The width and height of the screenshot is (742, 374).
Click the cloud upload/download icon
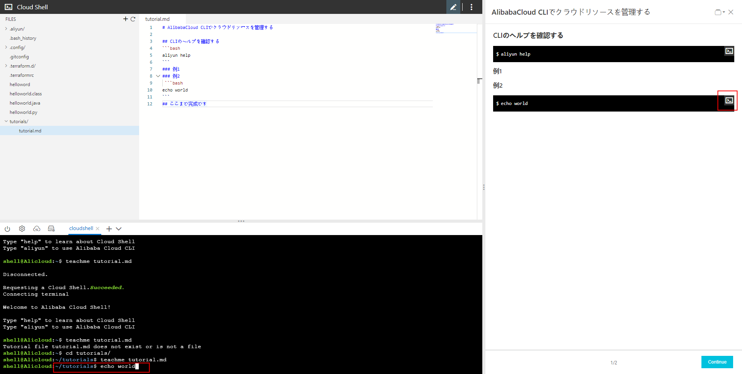click(37, 228)
